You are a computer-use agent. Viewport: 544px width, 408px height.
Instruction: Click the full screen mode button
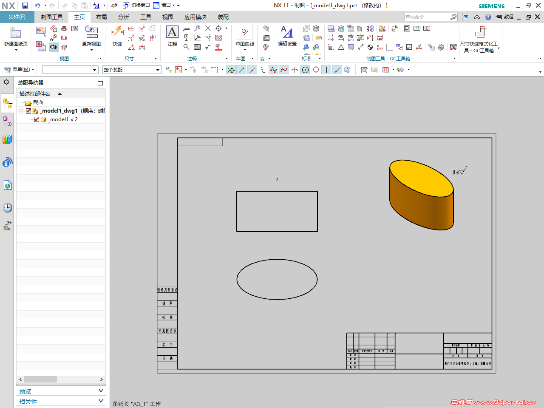click(x=466, y=17)
